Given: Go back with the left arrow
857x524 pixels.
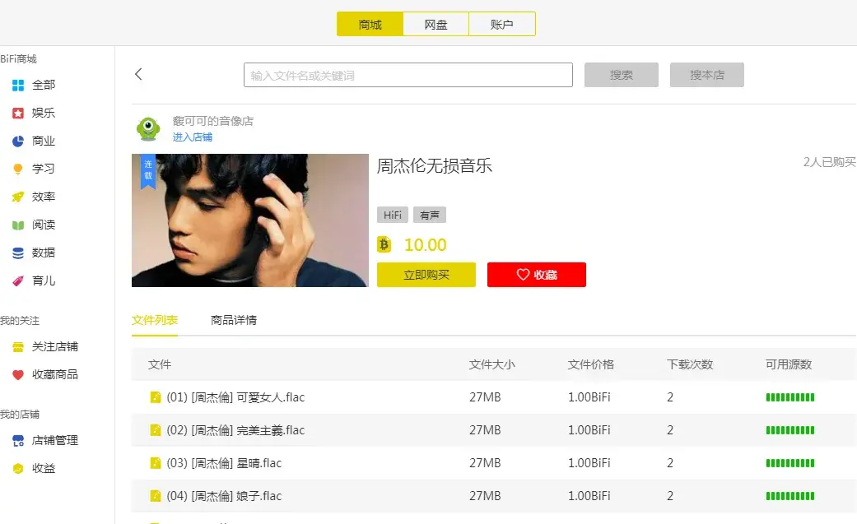Looking at the screenshot, I should 138,74.
